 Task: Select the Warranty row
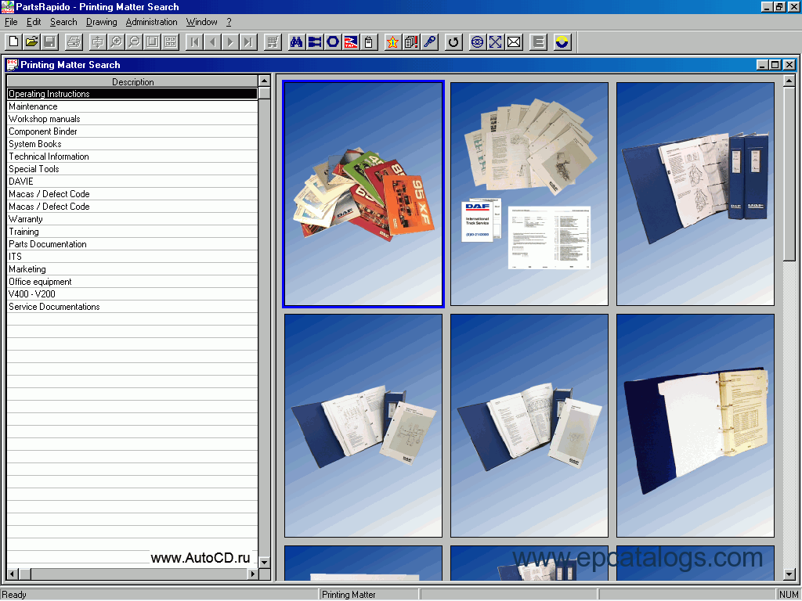(132, 219)
